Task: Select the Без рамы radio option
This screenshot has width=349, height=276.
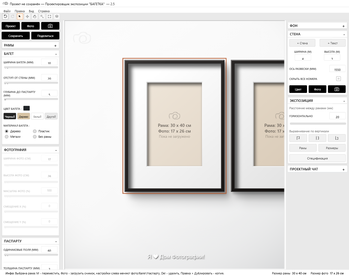Action: click(x=35, y=137)
